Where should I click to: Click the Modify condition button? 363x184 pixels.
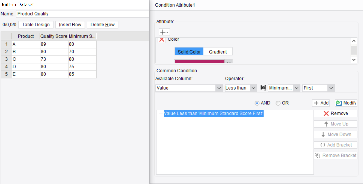(346, 103)
